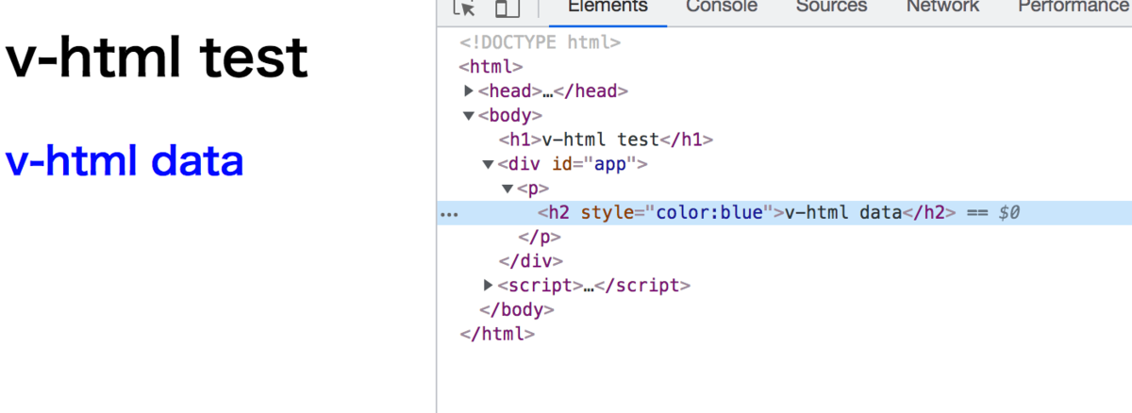Expand the script element node
Viewport: 1132px width, 413px height.
pos(489,285)
